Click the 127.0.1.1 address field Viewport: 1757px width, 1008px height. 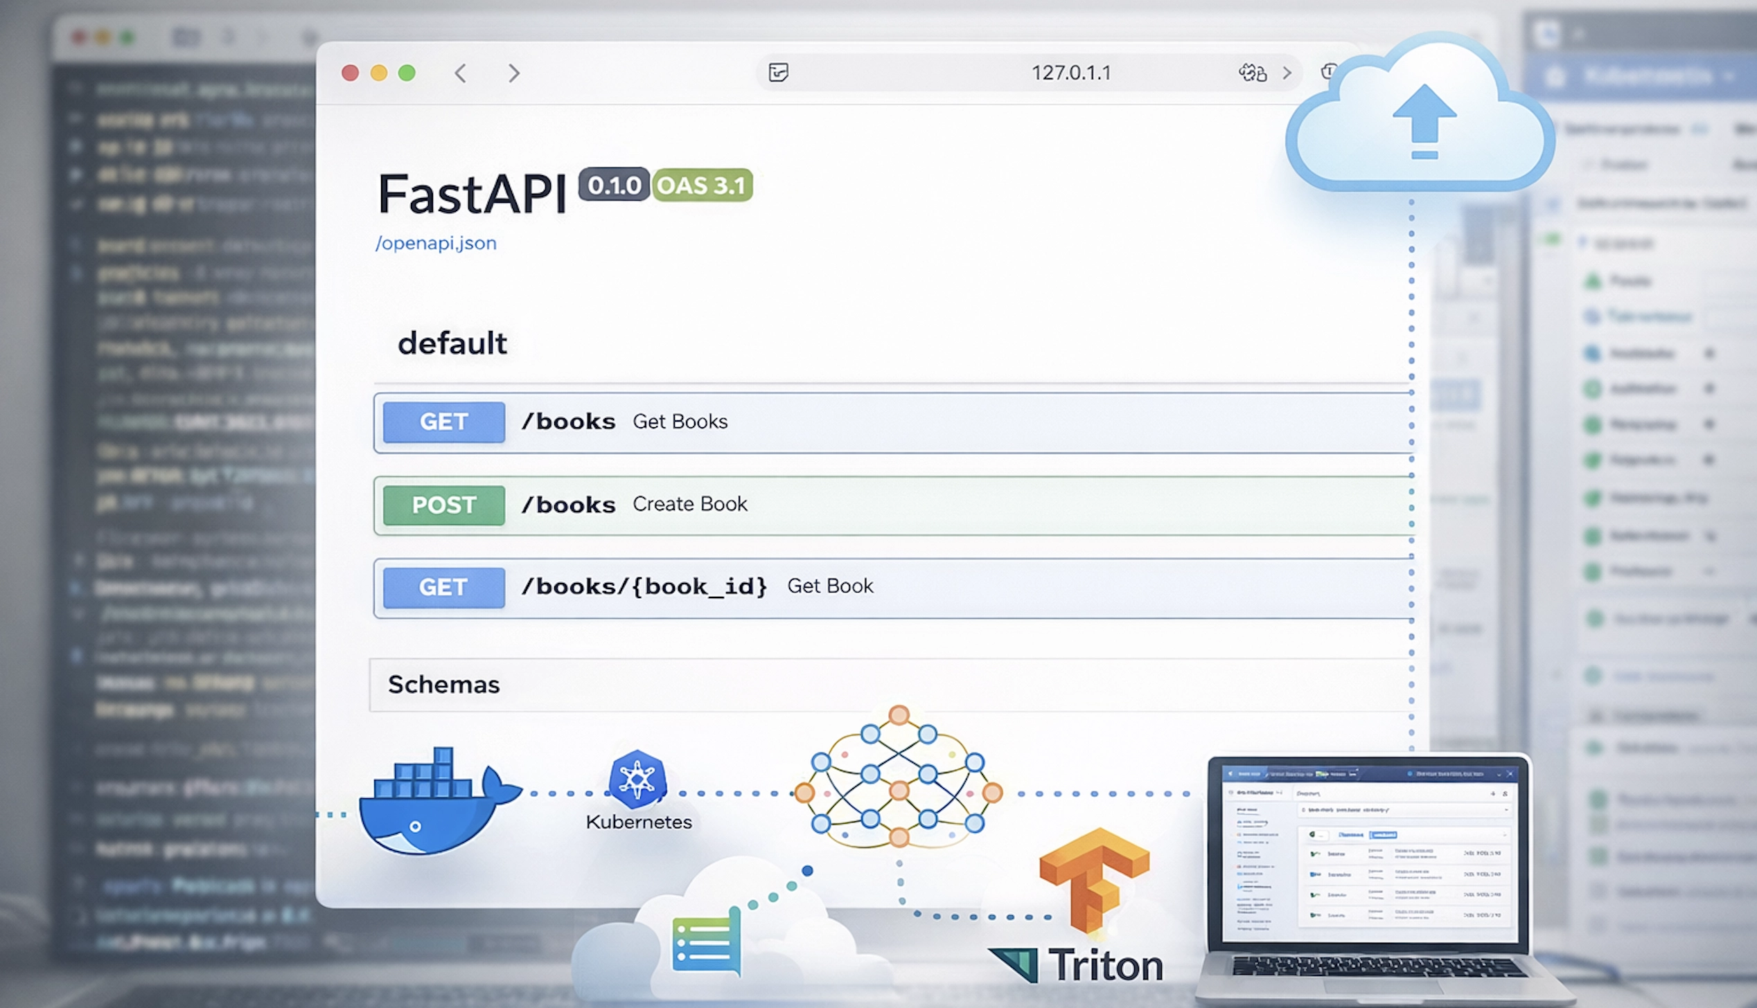(1070, 73)
